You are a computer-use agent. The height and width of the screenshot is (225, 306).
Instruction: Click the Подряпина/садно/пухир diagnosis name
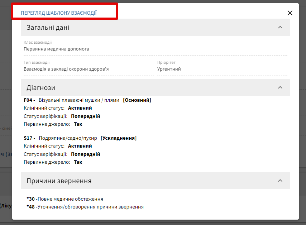pyautogui.click(x=68, y=138)
